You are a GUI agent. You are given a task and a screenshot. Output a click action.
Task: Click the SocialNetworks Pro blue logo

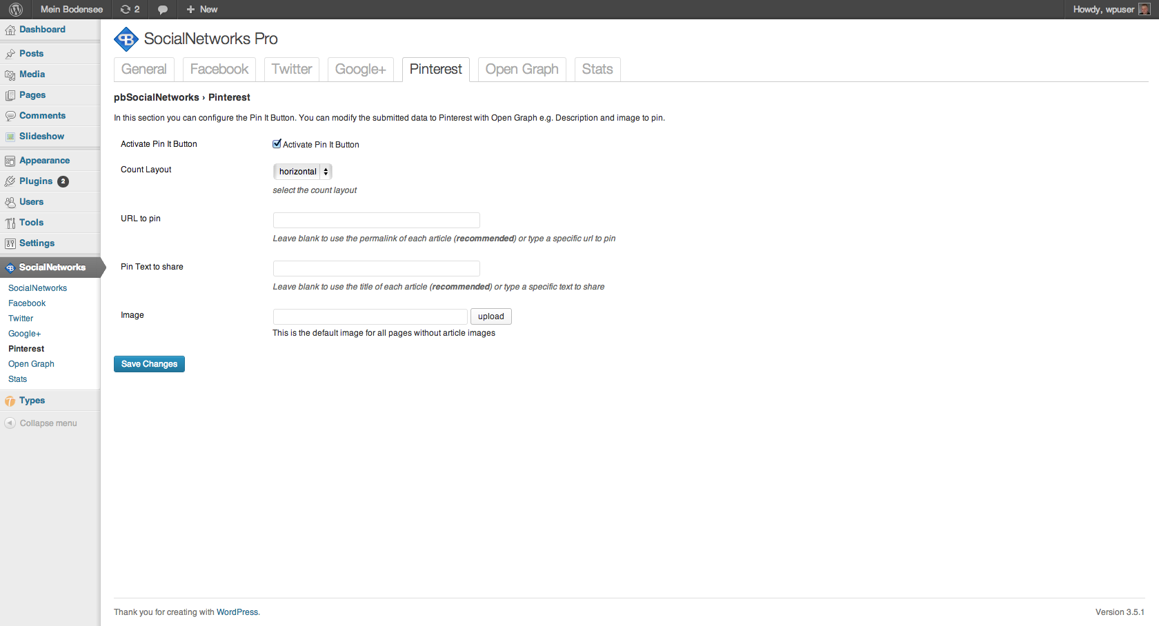(126, 39)
